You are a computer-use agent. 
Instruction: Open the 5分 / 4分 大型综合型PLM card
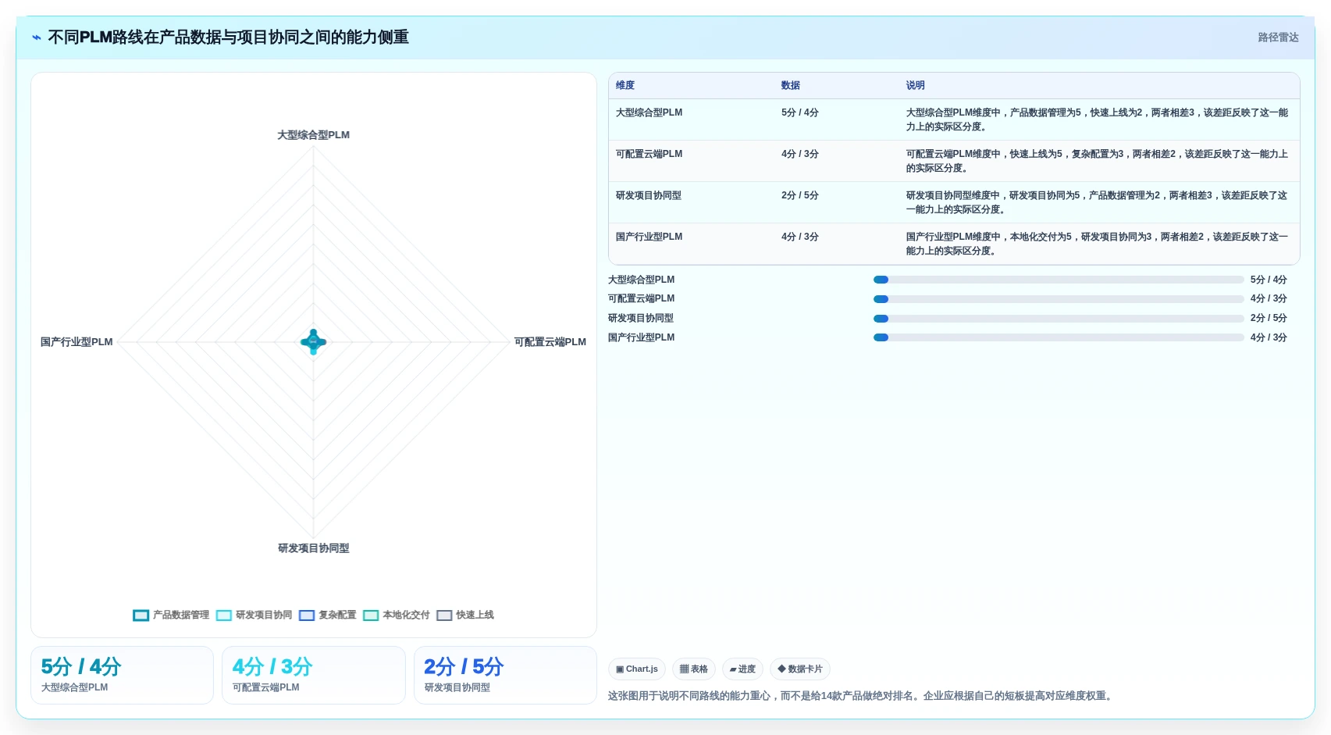click(122, 675)
